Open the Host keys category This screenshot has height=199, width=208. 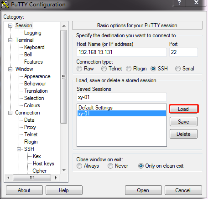tap(43, 164)
